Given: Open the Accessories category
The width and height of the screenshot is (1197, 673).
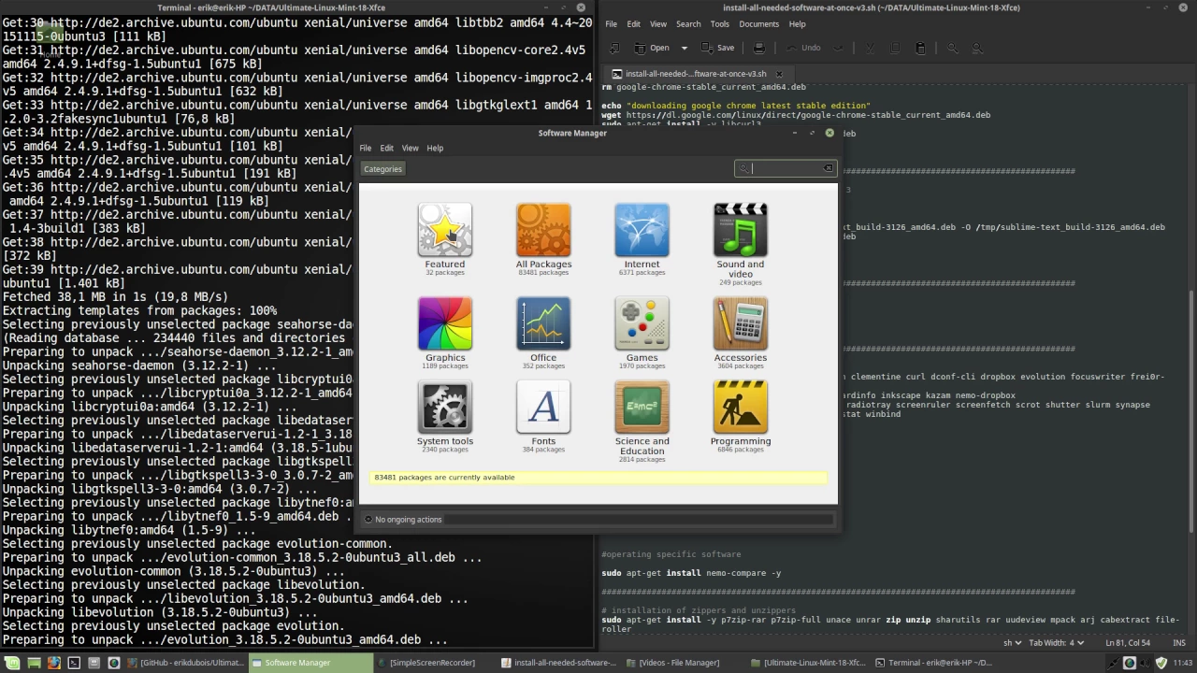Looking at the screenshot, I should point(741,332).
